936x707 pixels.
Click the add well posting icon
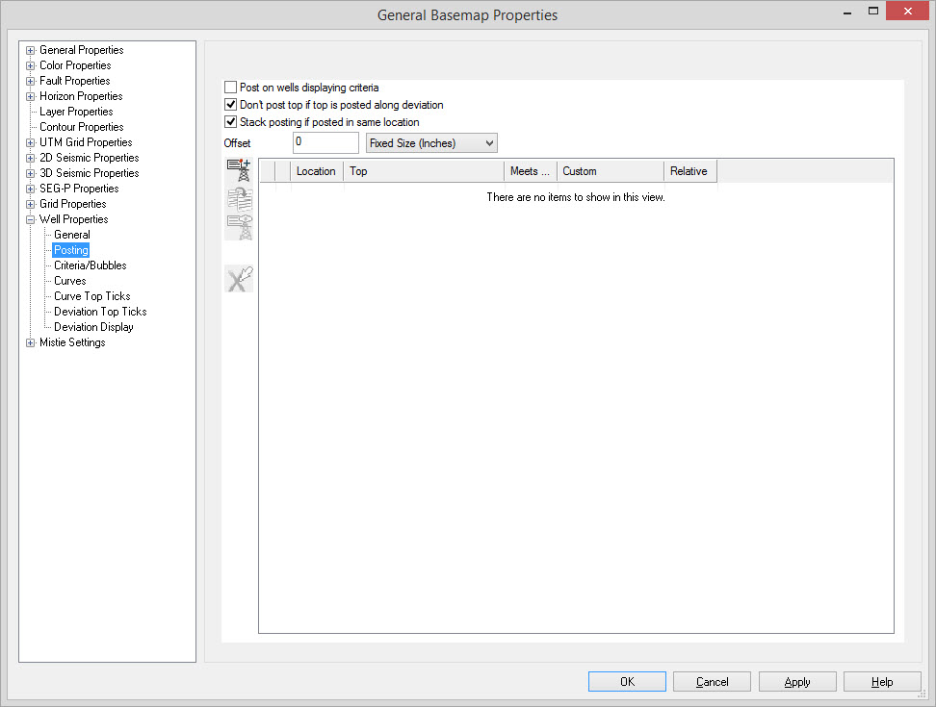click(x=239, y=171)
